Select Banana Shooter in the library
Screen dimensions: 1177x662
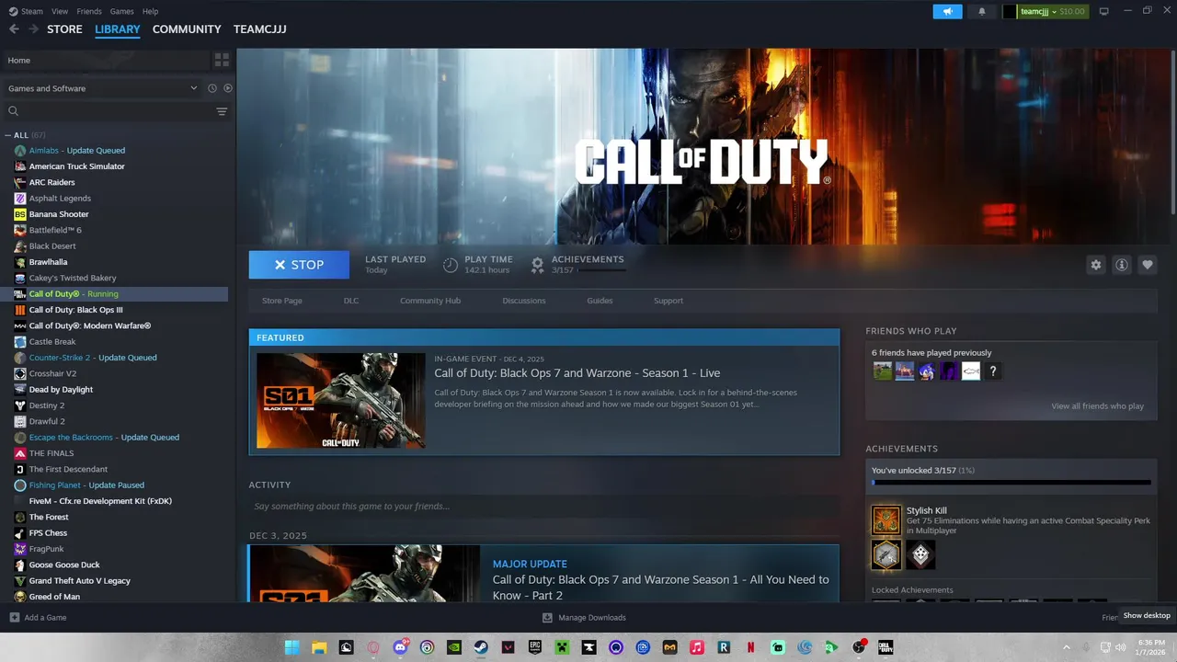point(59,214)
